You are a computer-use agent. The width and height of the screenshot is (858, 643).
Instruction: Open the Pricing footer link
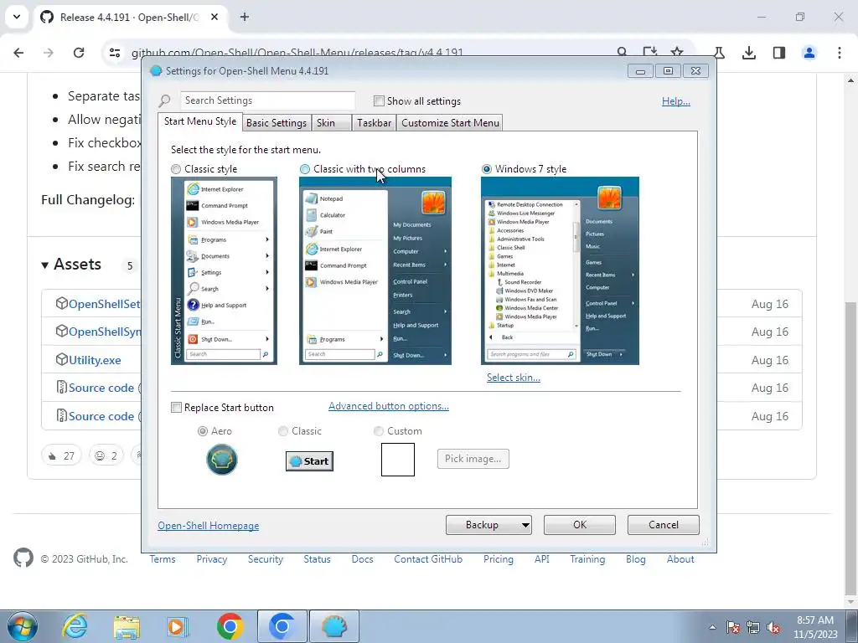498,559
